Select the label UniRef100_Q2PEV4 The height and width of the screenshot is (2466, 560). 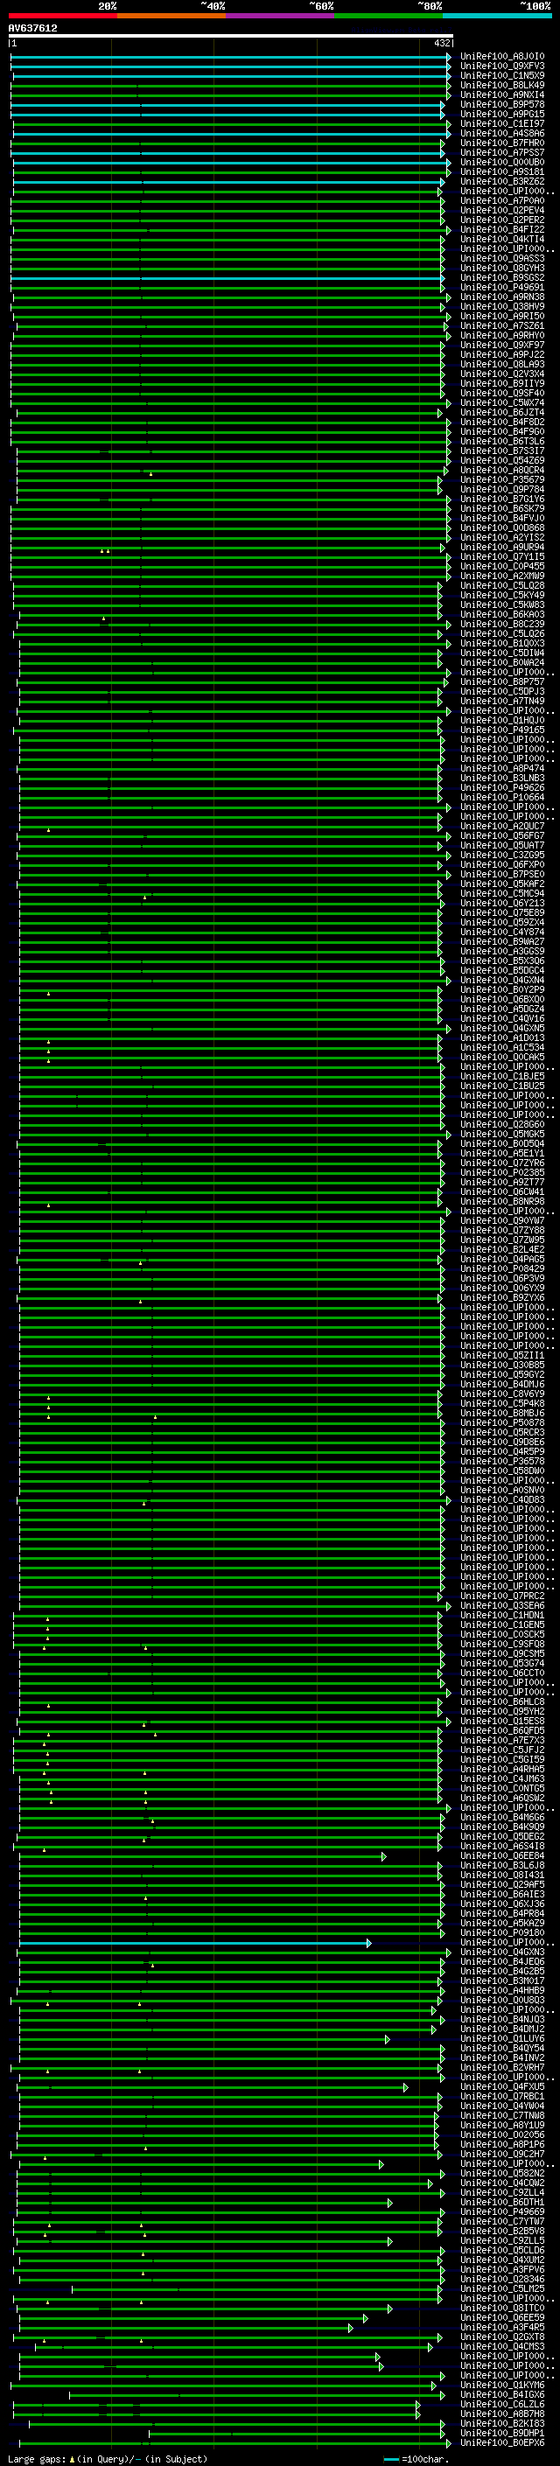[x=502, y=211]
